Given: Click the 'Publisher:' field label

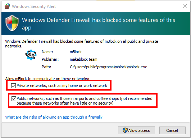Looking at the screenshot, I should tap(50, 59).
